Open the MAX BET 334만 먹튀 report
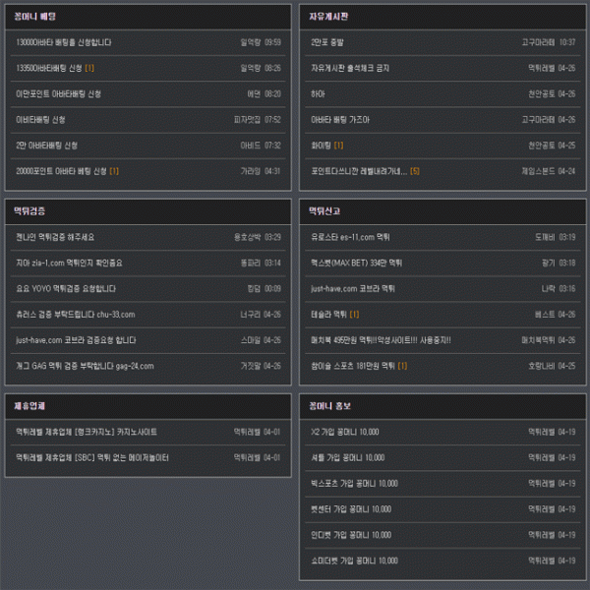Screen dimensions: 590x590 point(356,263)
